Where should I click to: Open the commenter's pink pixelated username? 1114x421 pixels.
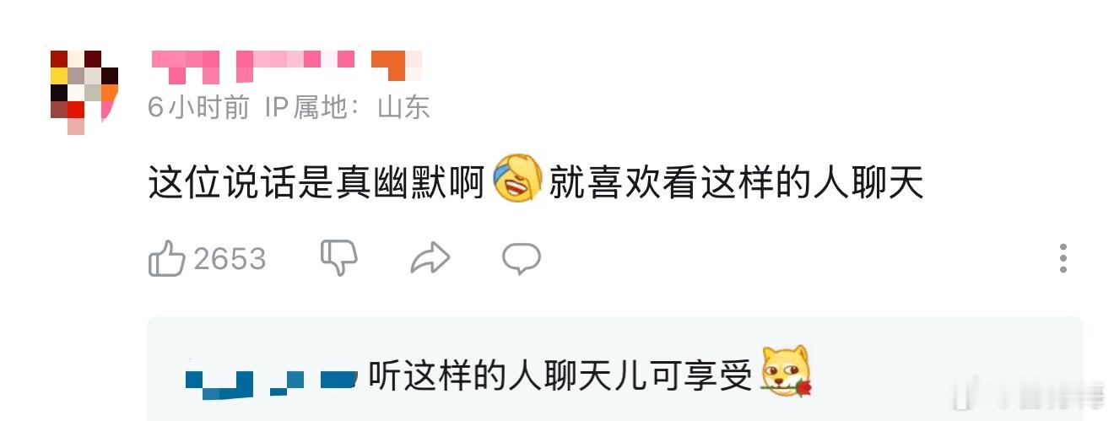(x=253, y=67)
